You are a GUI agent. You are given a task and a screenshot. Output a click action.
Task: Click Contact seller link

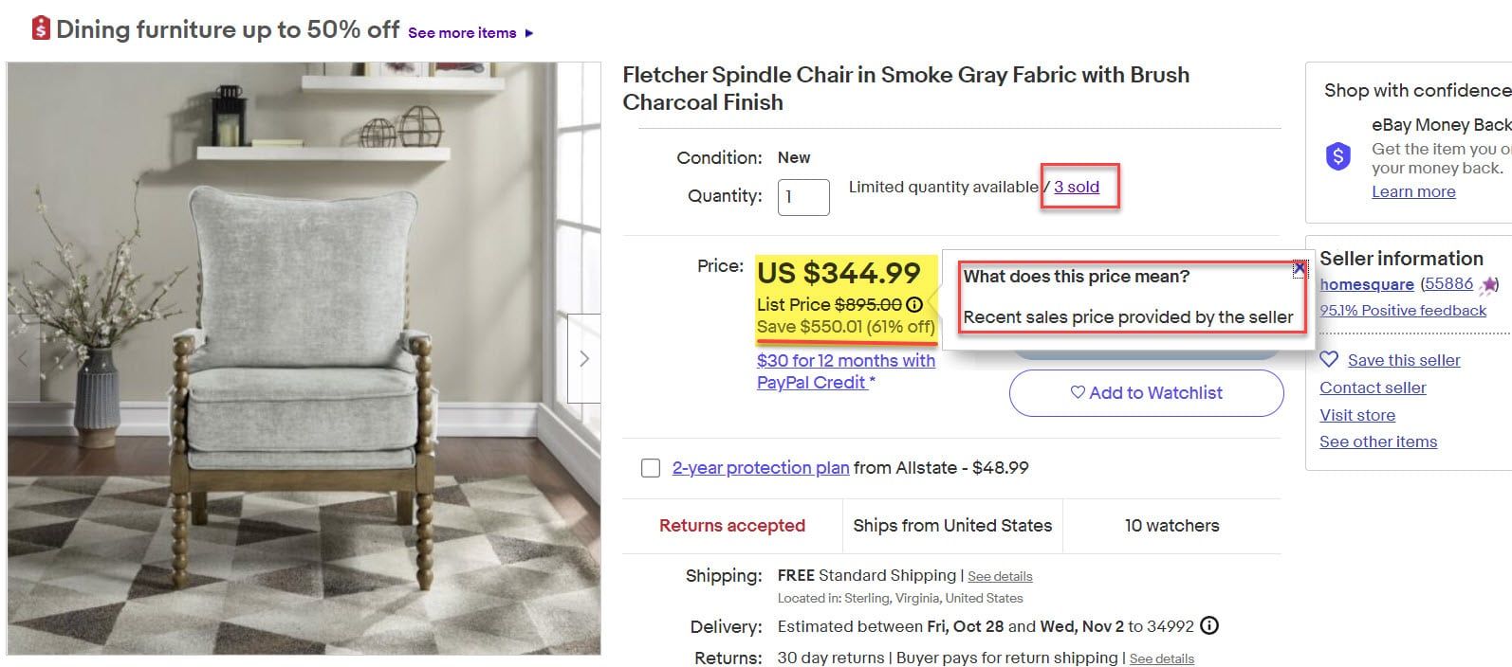1373,388
